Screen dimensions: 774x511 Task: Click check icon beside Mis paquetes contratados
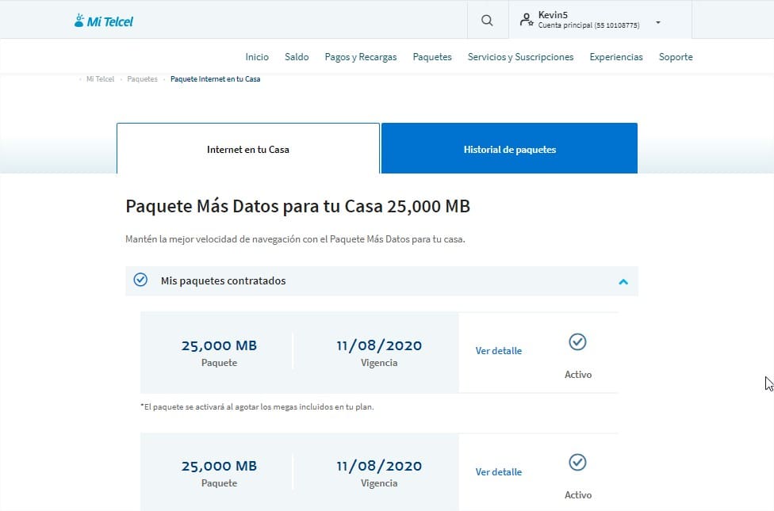pos(140,280)
